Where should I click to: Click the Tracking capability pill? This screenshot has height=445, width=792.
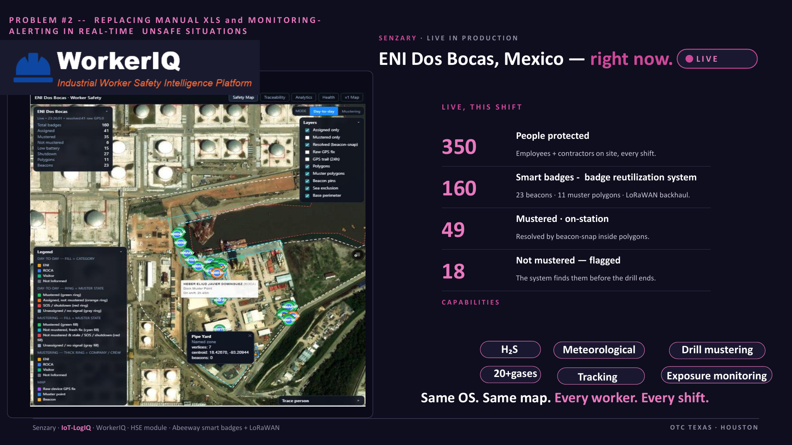pos(601,376)
